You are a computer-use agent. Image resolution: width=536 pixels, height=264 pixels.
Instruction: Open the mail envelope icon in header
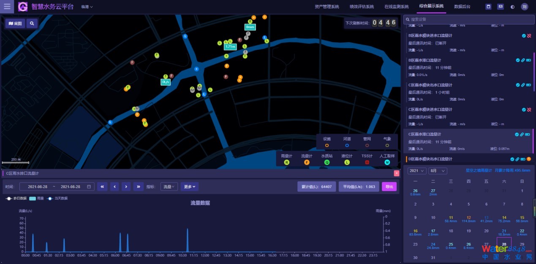click(x=500, y=6)
